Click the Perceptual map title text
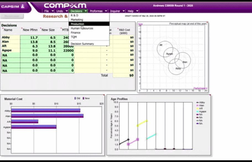This screenshot has height=162, width=252. tap(188, 24)
